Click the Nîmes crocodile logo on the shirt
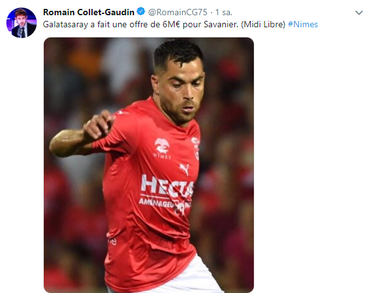 coord(162,148)
